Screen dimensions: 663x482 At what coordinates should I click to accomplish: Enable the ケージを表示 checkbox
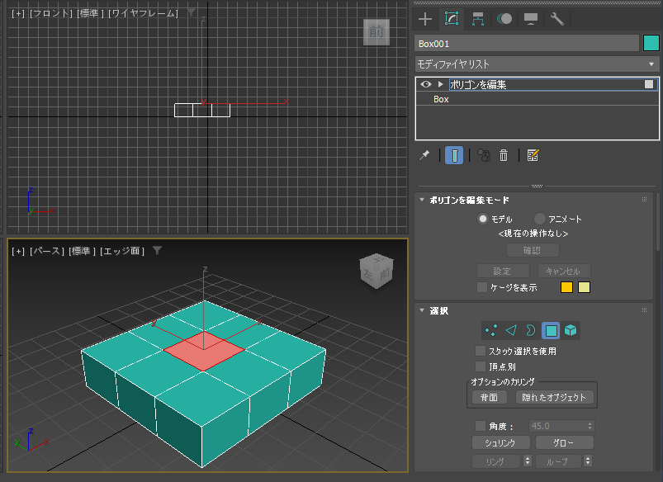coord(481,287)
